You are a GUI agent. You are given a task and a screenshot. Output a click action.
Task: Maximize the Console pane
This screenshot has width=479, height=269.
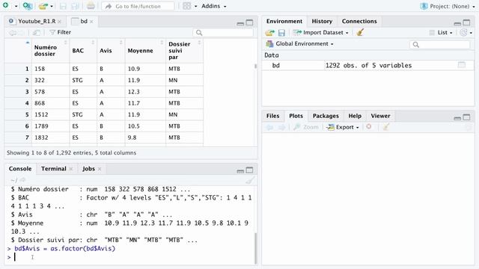[249, 170]
